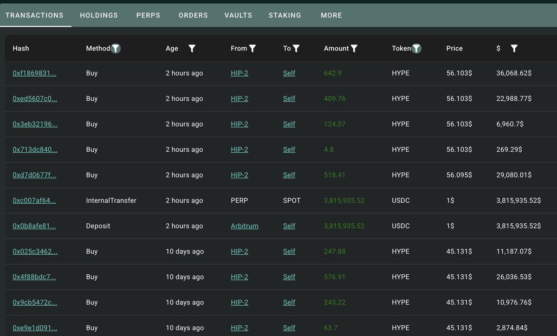
Task: Open the Amount column filter icon
Action: (x=354, y=48)
